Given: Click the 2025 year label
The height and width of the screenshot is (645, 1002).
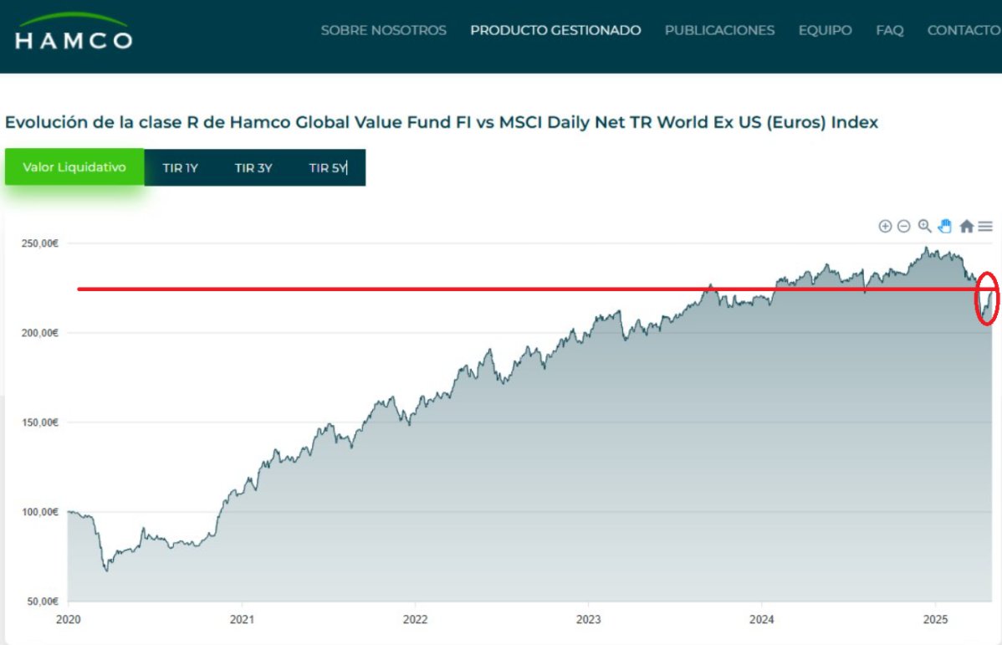Looking at the screenshot, I should [935, 619].
